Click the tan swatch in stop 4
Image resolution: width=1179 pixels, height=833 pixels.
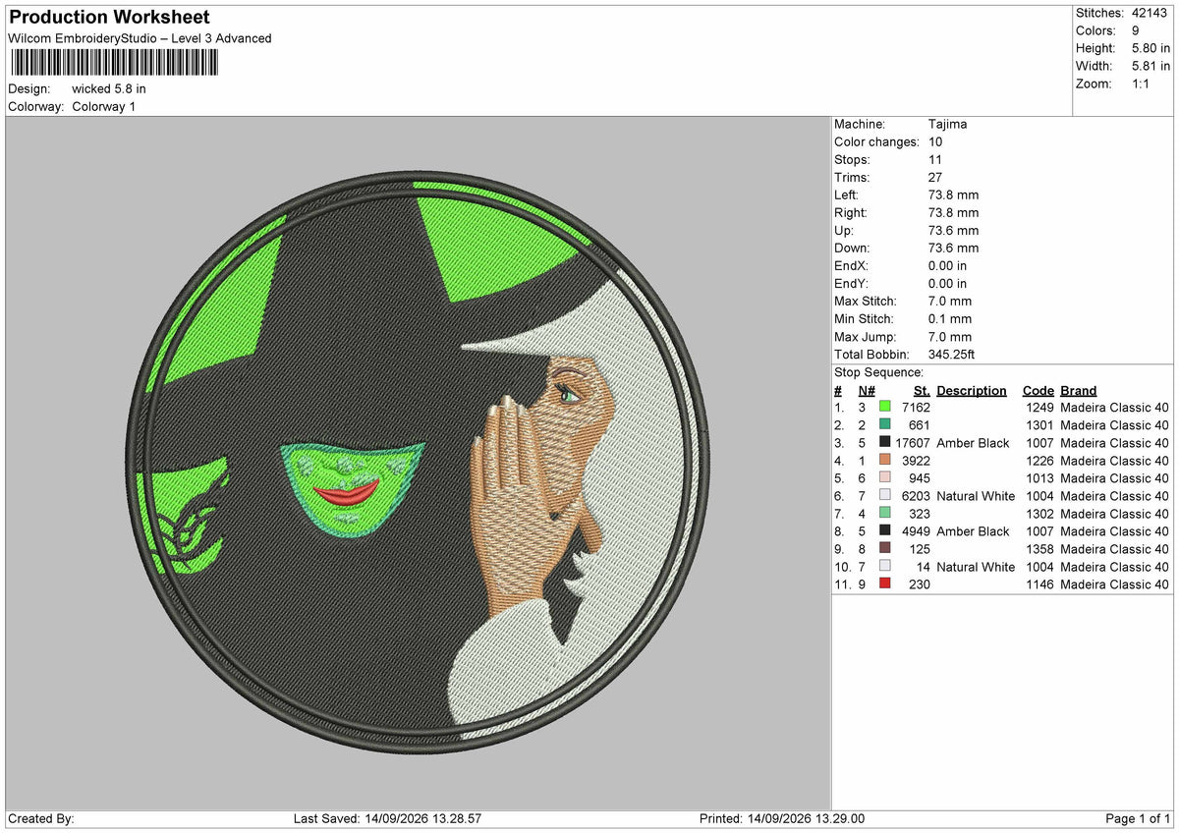pos(884,460)
